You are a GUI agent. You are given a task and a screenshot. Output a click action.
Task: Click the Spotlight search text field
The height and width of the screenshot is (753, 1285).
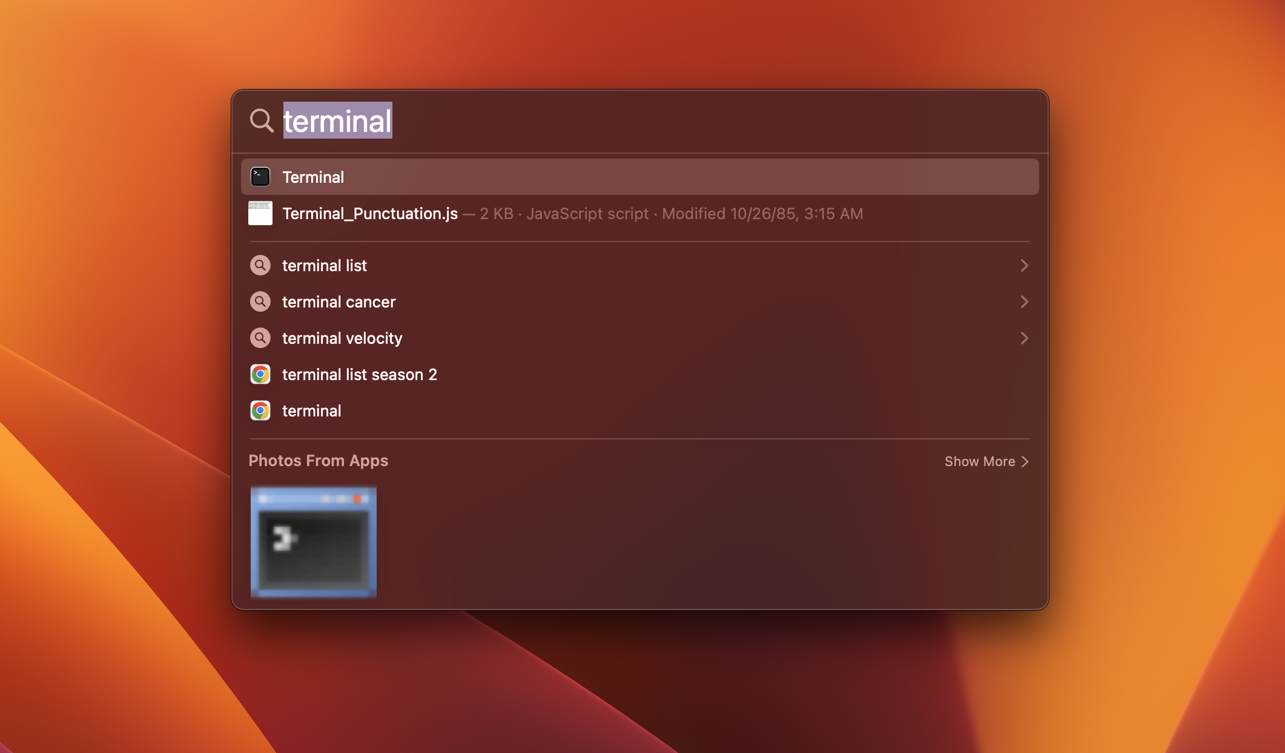(606, 120)
